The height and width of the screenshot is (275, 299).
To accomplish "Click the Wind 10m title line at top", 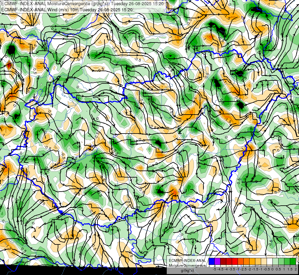I will 67,9.
